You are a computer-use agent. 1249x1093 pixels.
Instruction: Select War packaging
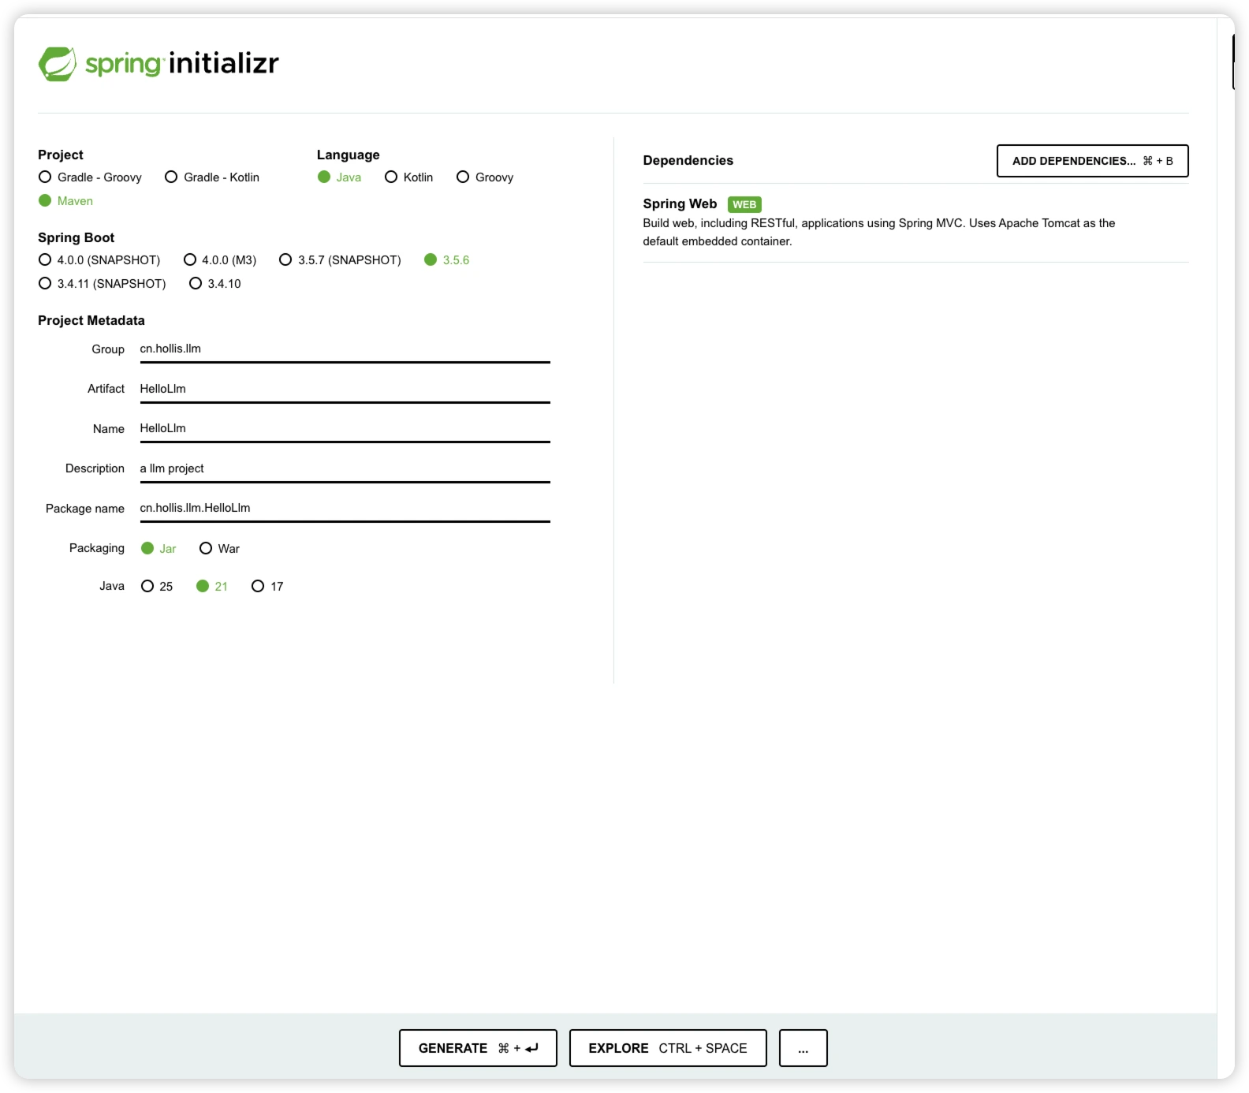point(219,549)
